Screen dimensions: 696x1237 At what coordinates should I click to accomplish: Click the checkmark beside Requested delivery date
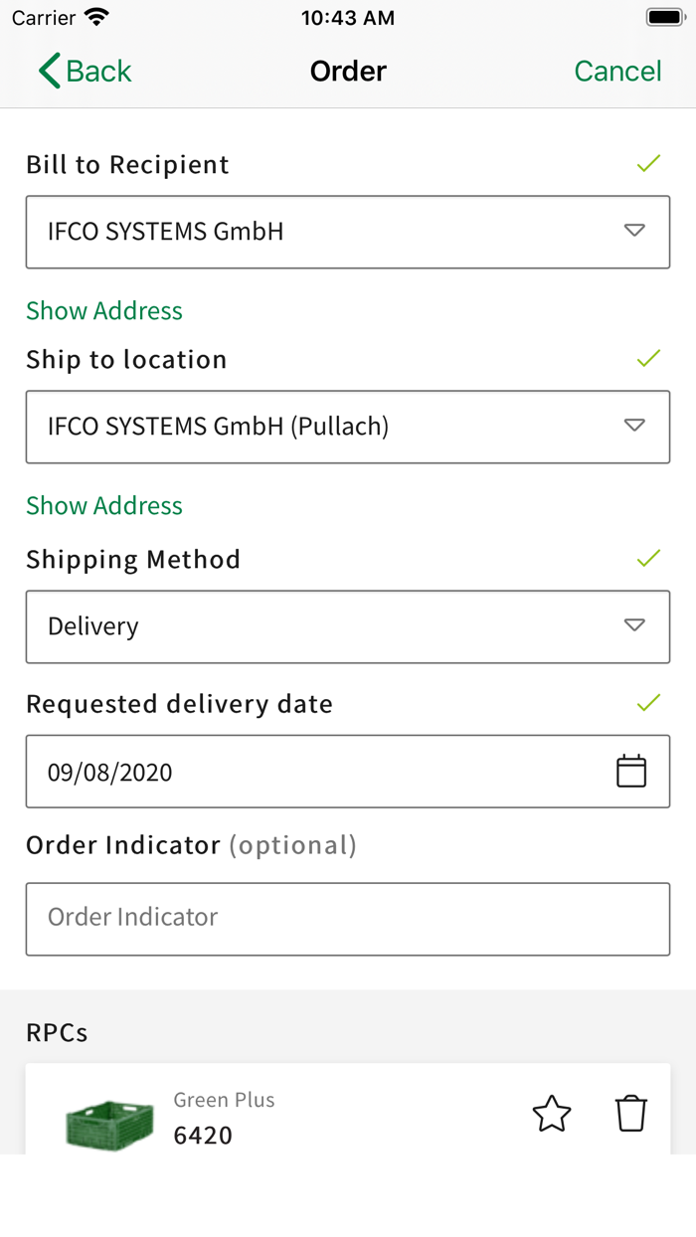coord(648,702)
